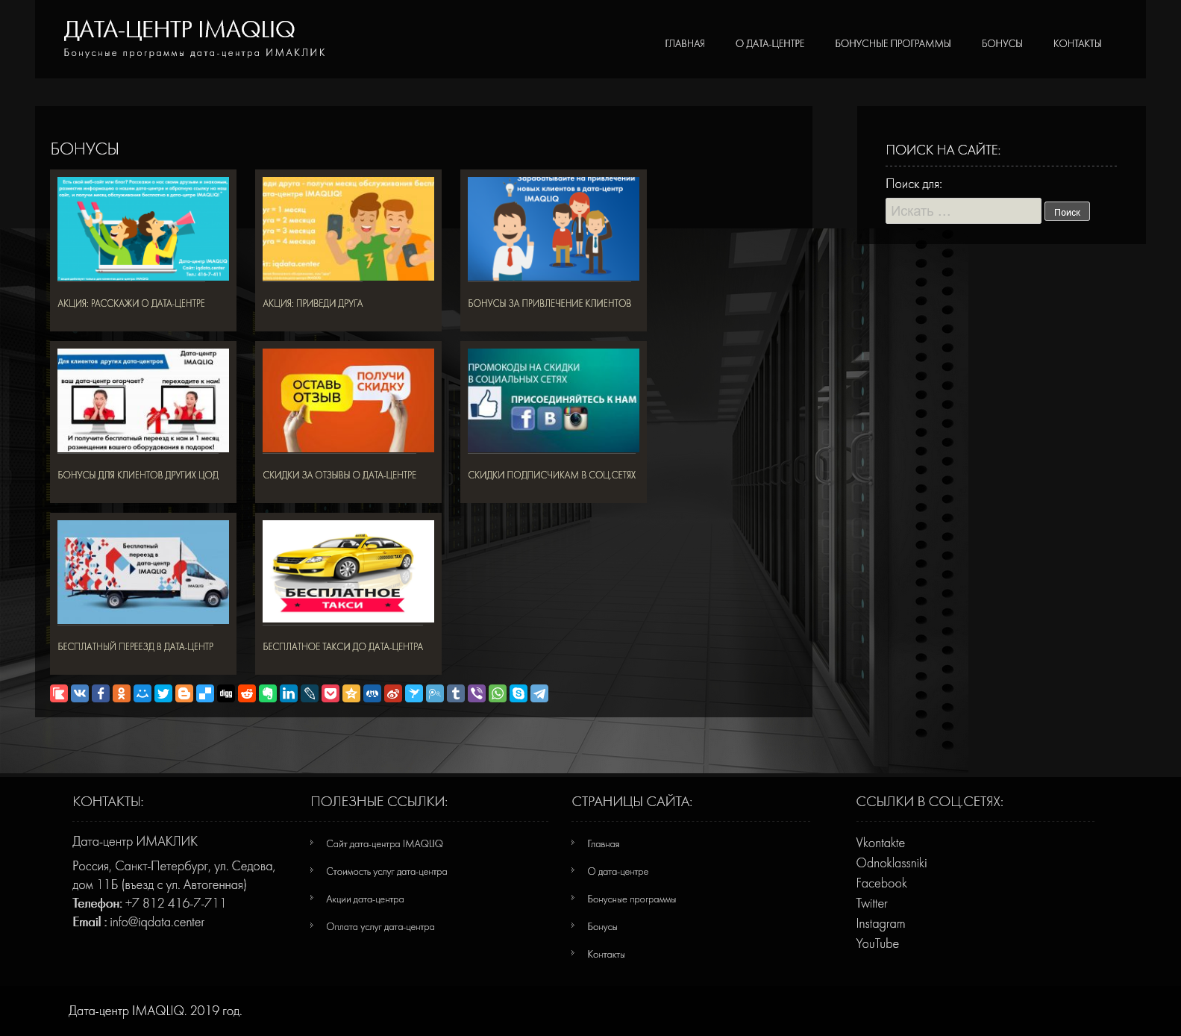
Task: Share page via Telegram icon
Action: 539,693
